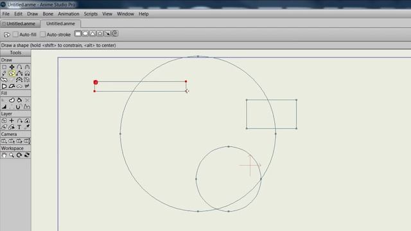Viewport: 411px width, 231px height.
Task: Open the File menu
Action: pos(6,14)
